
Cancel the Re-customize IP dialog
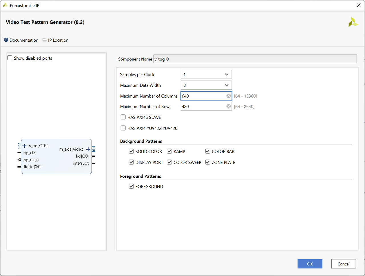click(x=344, y=264)
